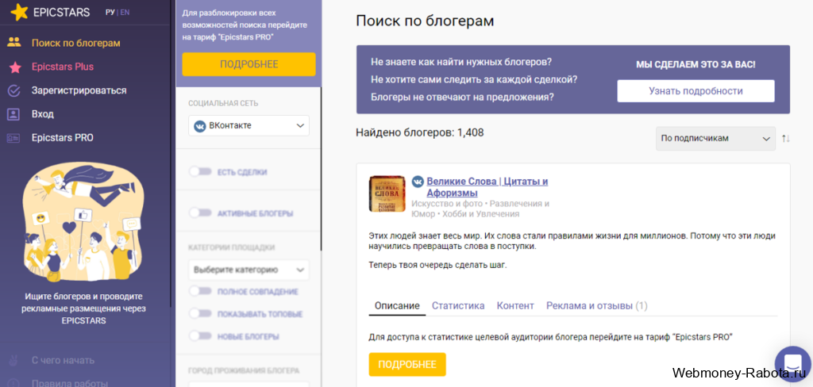813x387 pixels.
Task: Click the EPICSTARS brand name text
Action: [61, 12]
